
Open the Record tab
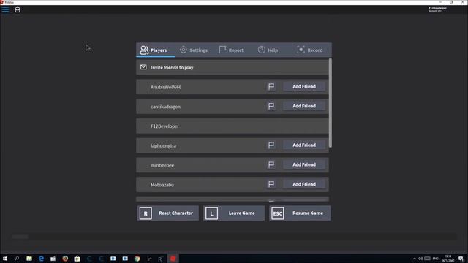click(309, 50)
